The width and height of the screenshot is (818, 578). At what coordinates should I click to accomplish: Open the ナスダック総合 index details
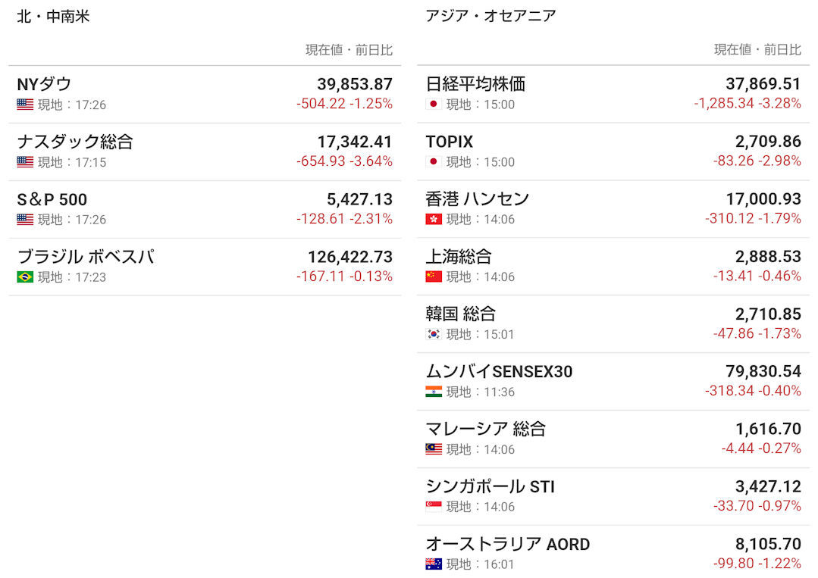coord(74,142)
